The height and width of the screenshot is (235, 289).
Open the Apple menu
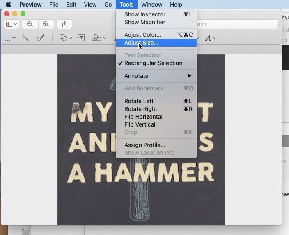(8, 5)
